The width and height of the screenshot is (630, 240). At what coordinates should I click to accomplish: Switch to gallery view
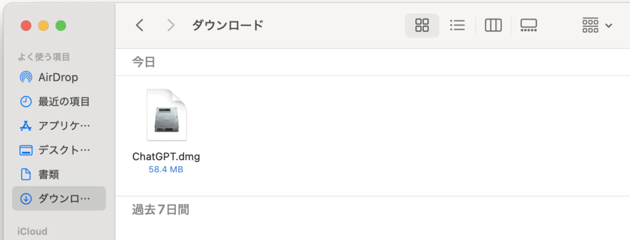(528, 26)
